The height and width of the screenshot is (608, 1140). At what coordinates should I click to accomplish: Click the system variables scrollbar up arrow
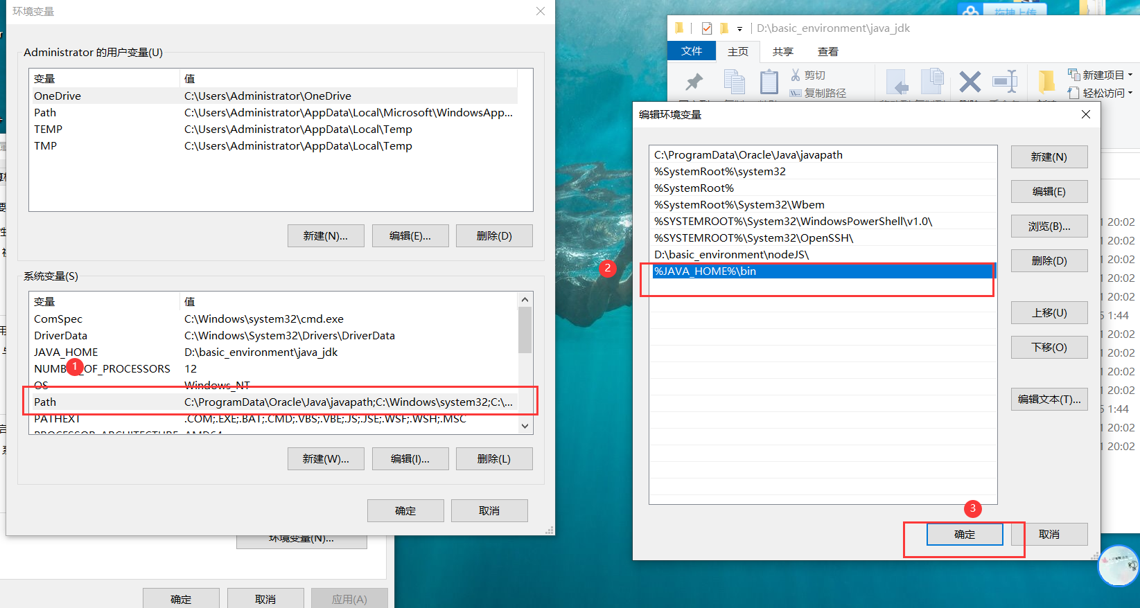[x=525, y=299]
